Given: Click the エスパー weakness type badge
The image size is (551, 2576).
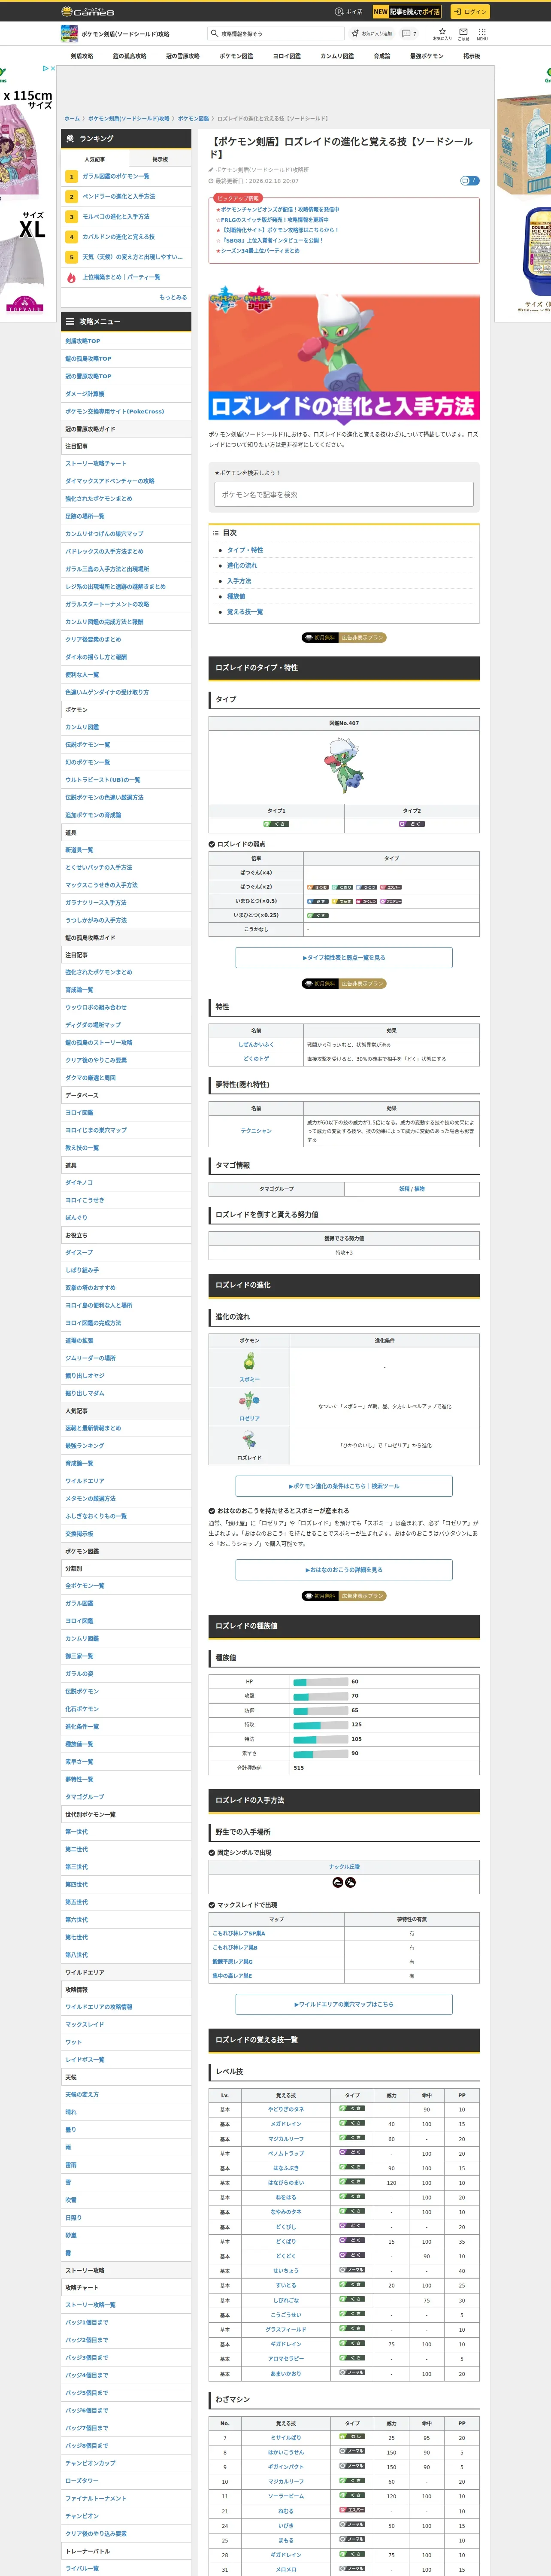Looking at the screenshot, I should 391,887.
